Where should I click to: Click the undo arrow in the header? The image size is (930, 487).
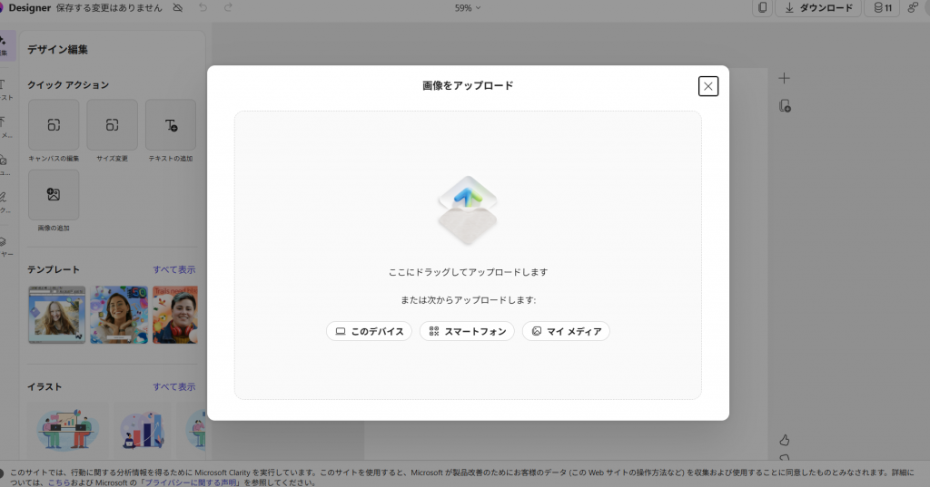[203, 7]
